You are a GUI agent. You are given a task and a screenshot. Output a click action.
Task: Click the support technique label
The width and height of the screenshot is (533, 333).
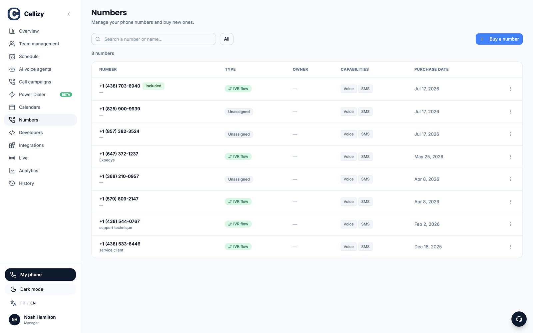point(116,228)
